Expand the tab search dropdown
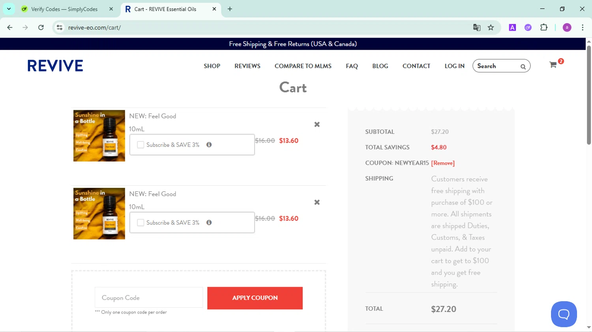The height and width of the screenshot is (332, 592). pyautogui.click(x=9, y=9)
